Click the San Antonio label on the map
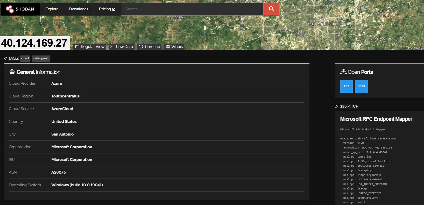The width and height of the screenshot is (424, 205). (x=322, y=24)
